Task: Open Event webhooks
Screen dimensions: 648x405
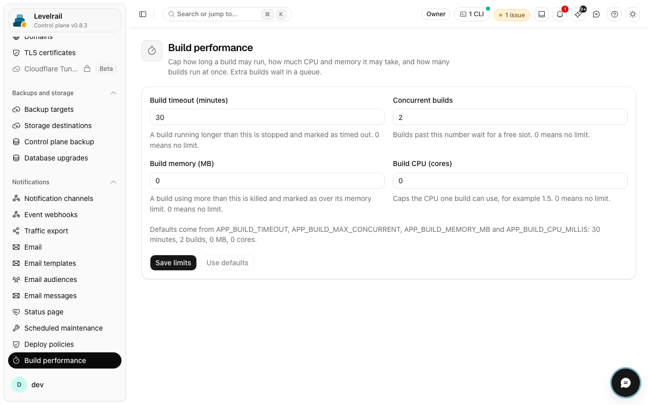Action: (x=65, y=215)
